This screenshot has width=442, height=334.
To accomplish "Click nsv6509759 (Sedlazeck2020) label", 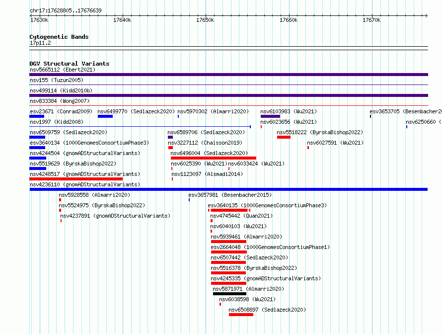I will tap(69, 132).
